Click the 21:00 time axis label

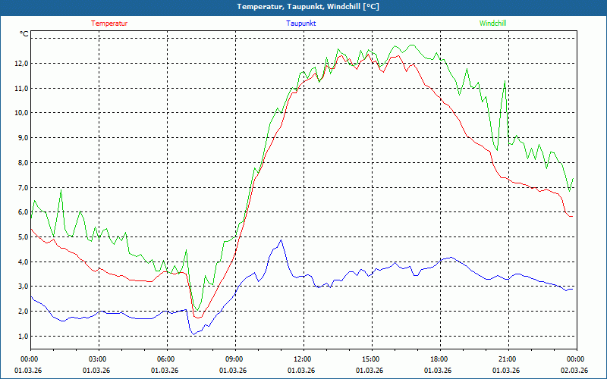point(508,359)
